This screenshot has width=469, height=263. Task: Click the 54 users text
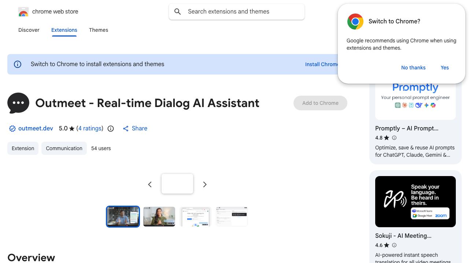(101, 148)
